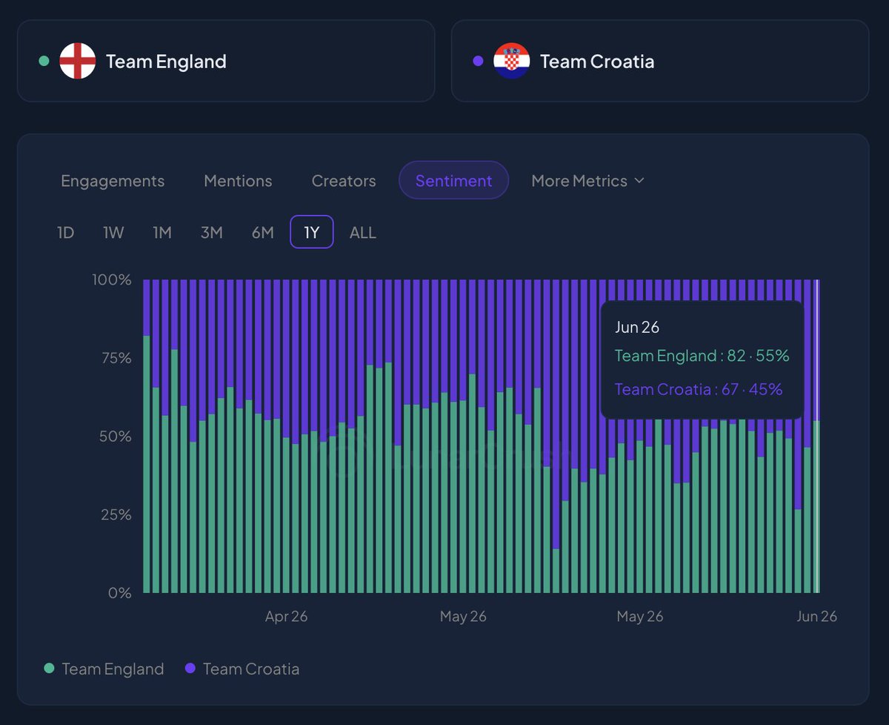Screen dimensions: 889x725
Task: Show ALL time range
Action: [x=363, y=233]
